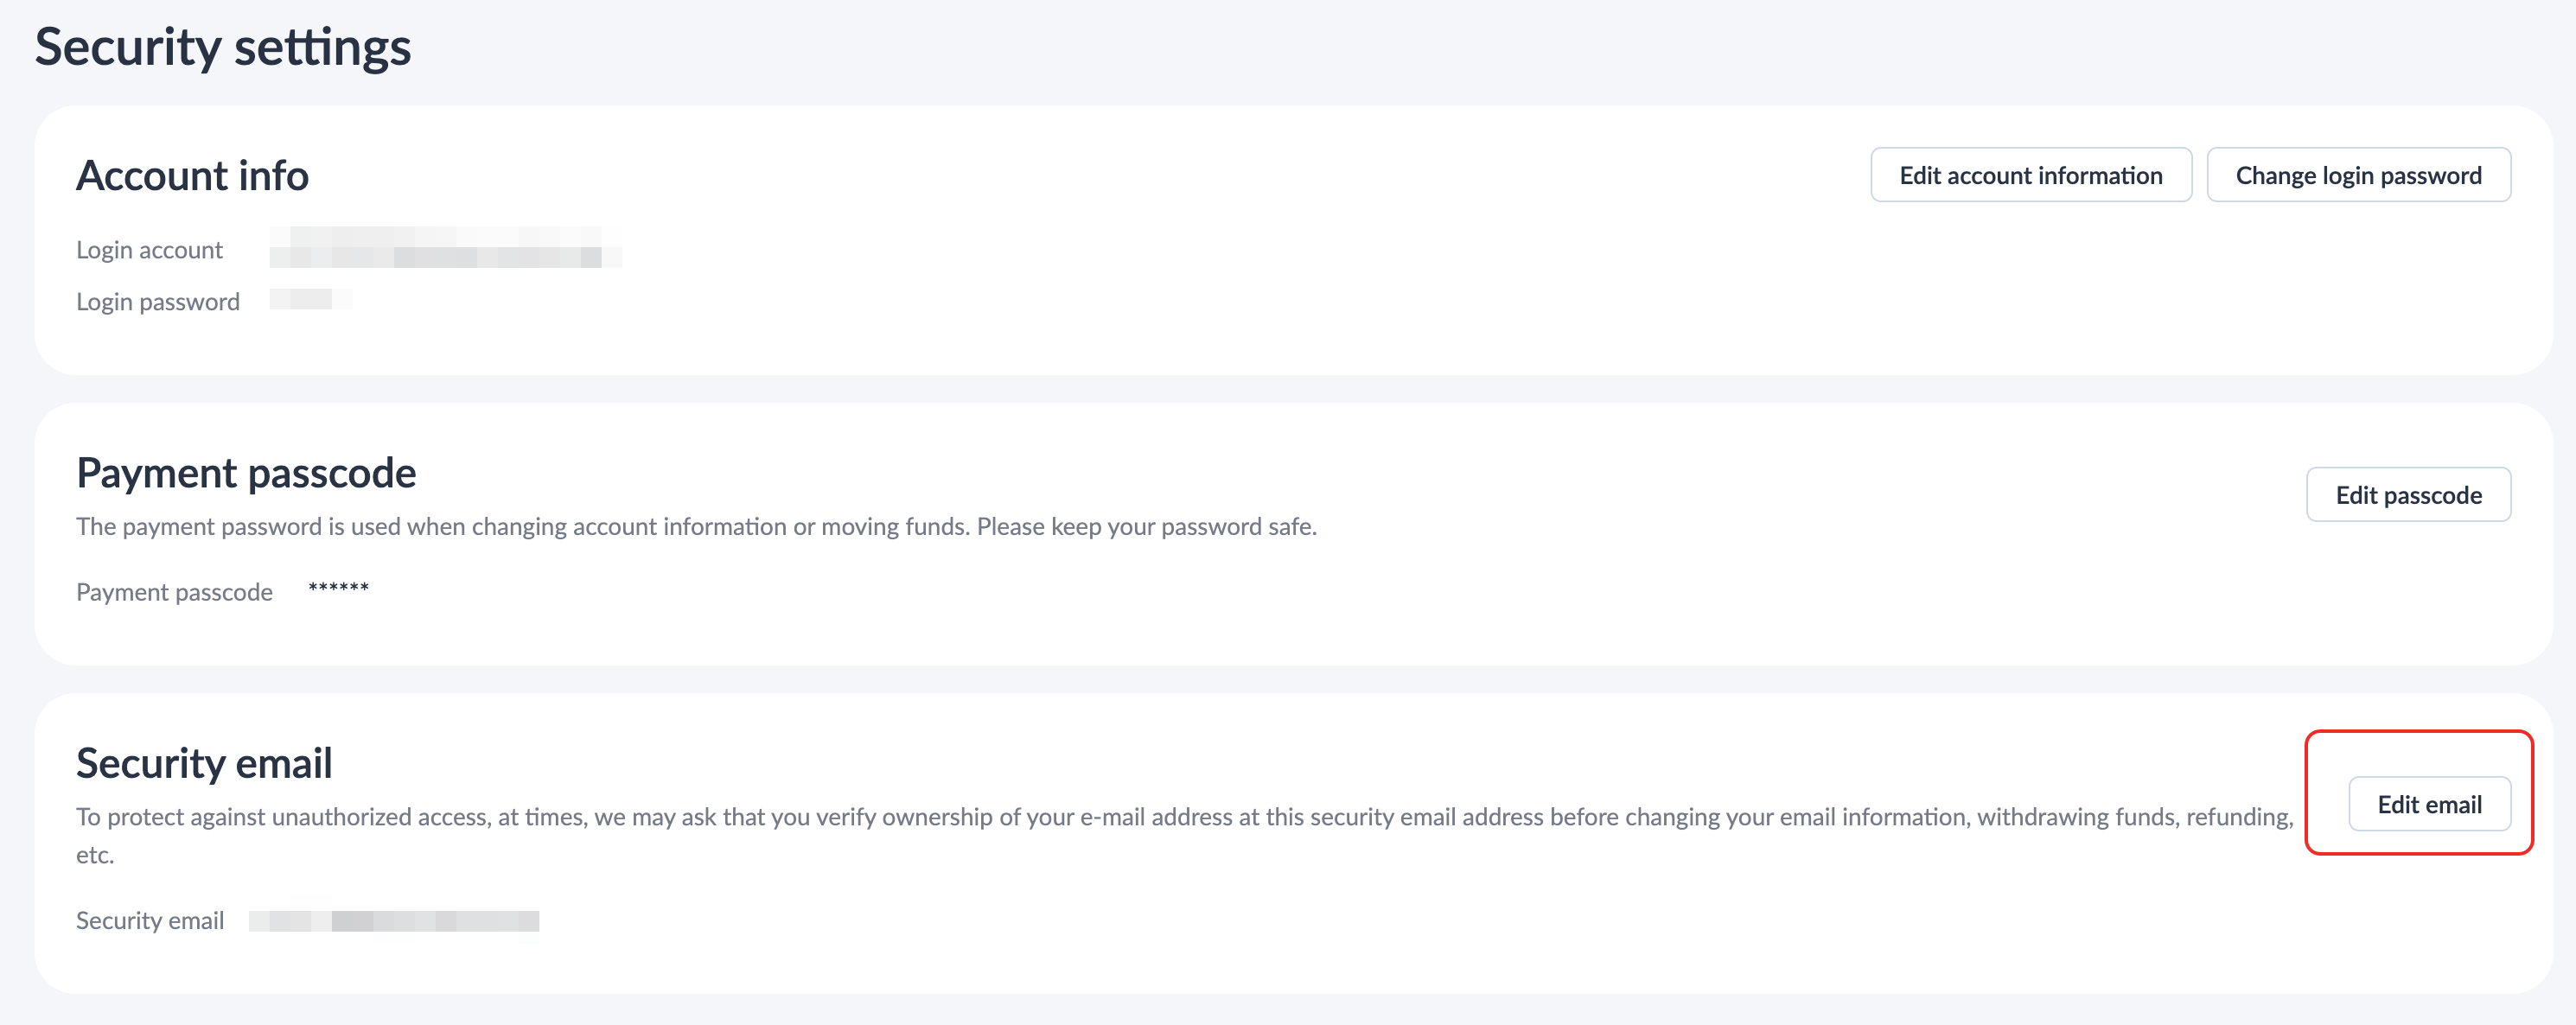Click the Login password label
This screenshot has height=1025, width=2576.
pos(158,302)
